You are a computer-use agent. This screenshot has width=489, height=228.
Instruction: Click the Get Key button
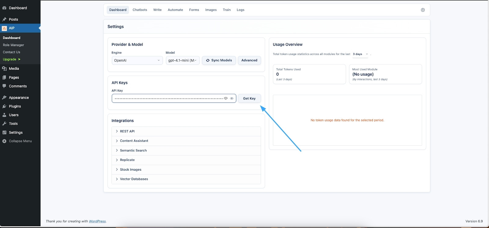click(249, 98)
